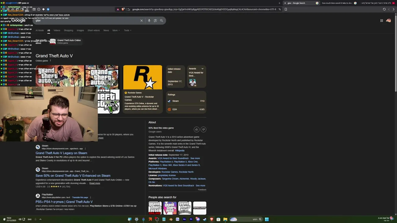The image size is (397, 223).
Task: Open File Explorer from taskbar
Action: click(x=225, y=219)
